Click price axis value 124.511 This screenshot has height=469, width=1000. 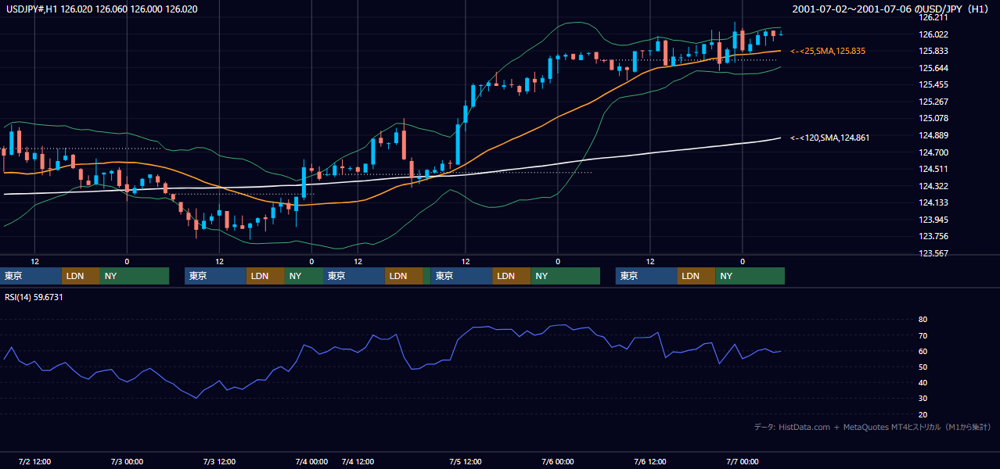tap(933, 169)
